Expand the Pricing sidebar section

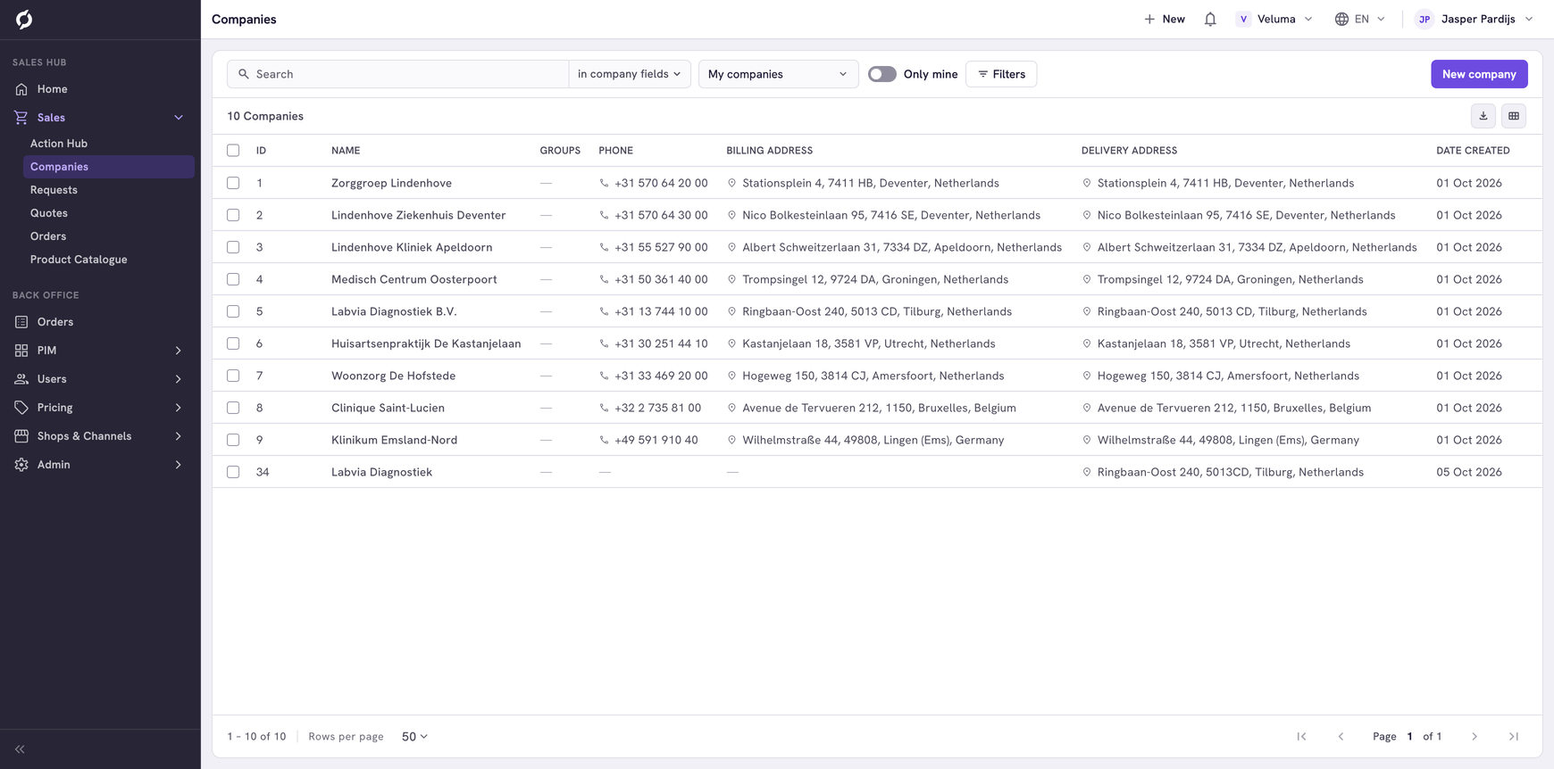pyautogui.click(x=100, y=408)
